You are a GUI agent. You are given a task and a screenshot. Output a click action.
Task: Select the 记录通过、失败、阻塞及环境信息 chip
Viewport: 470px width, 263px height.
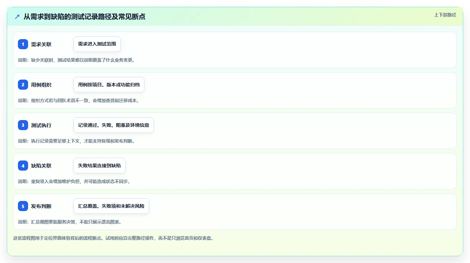[x=114, y=125]
